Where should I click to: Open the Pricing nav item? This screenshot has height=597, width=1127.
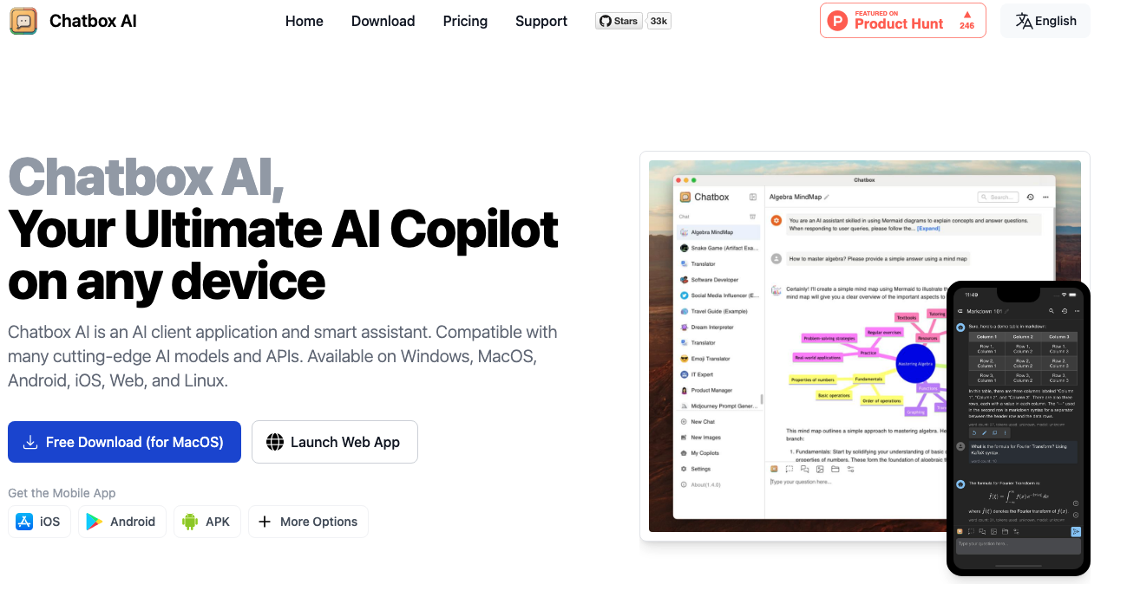(465, 21)
